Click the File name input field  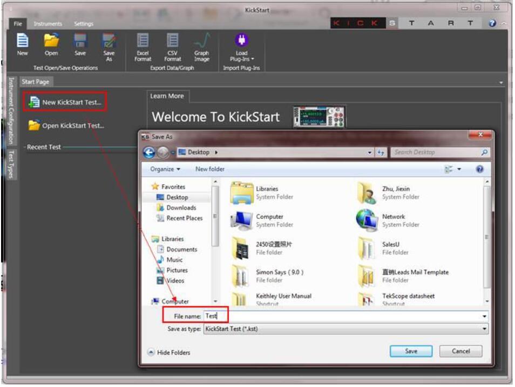pyautogui.click(x=345, y=316)
